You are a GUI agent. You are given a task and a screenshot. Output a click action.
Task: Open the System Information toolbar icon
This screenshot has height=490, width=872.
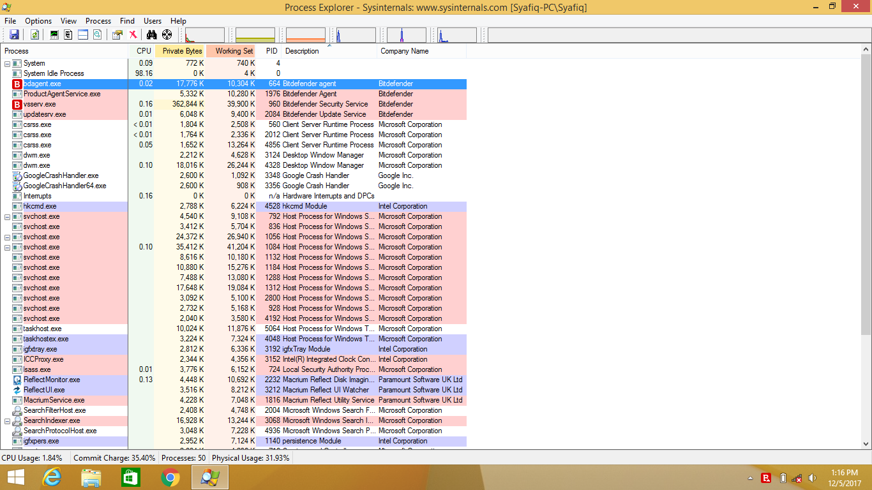point(54,35)
